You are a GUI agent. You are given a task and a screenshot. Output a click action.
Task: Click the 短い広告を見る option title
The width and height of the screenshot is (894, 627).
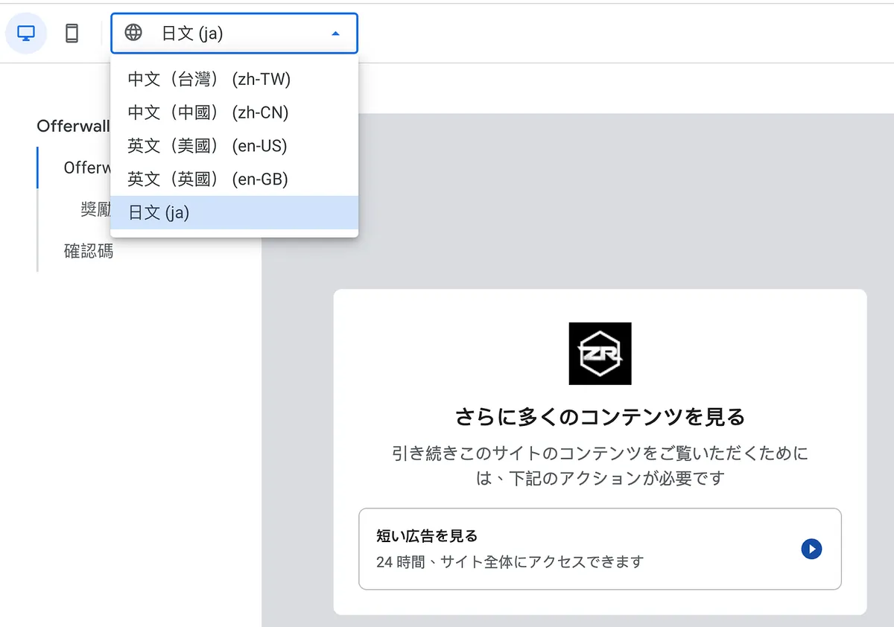pyautogui.click(x=427, y=535)
